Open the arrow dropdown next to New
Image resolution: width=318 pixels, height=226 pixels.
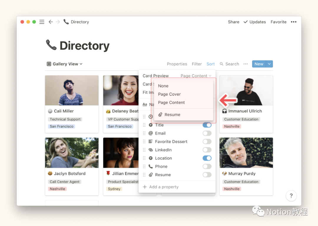[269, 64]
